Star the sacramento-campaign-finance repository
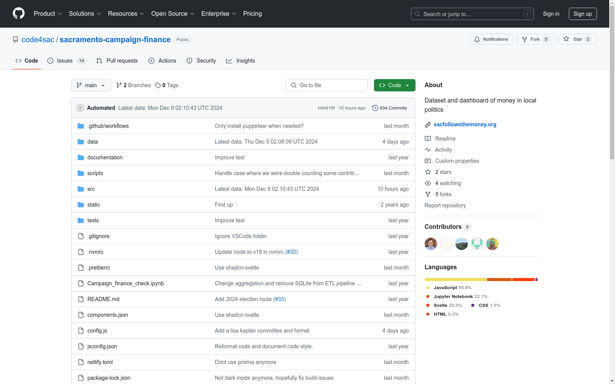 pos(577,39)
